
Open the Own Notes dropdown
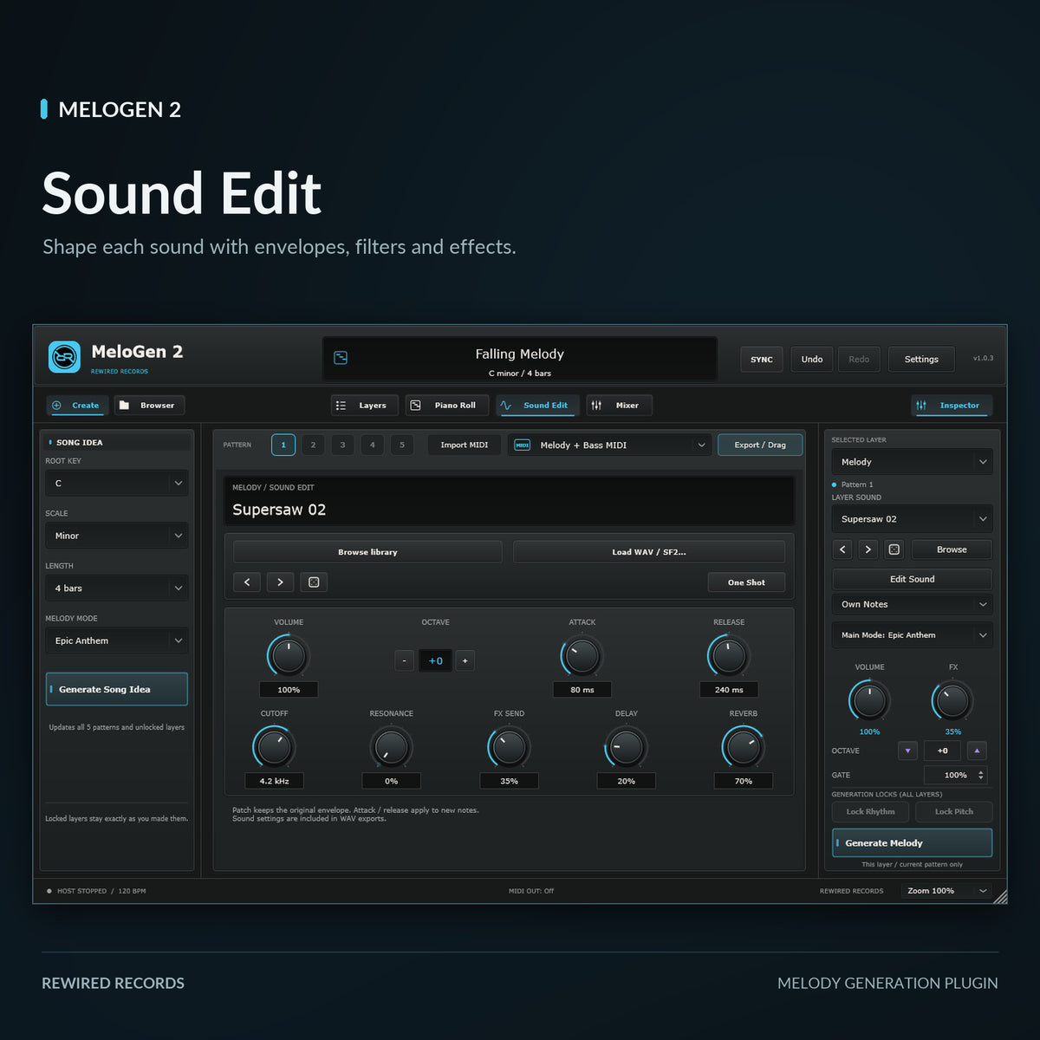[912, 604]
